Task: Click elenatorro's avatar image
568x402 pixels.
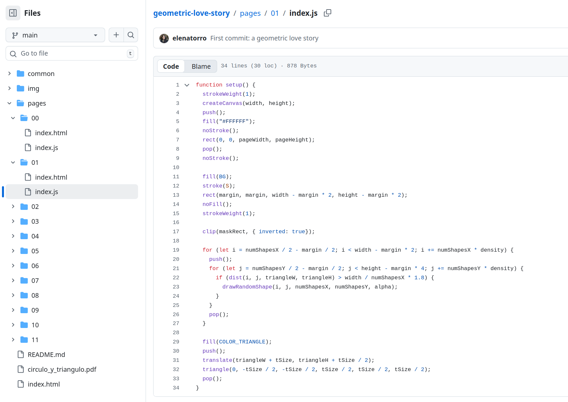Action: (164, 38)
